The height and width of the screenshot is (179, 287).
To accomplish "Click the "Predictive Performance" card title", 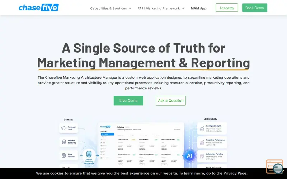I will point(216,140).
